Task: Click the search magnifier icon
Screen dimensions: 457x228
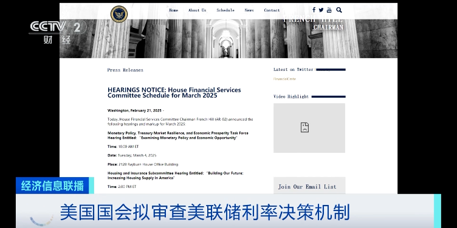Action: click(x=339, y=10)
